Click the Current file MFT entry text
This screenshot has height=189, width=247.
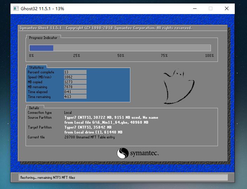click(x=89, y=137)
